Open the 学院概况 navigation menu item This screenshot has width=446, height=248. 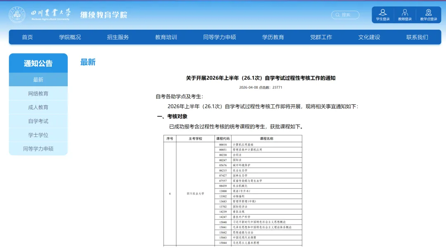coord(70,37)
